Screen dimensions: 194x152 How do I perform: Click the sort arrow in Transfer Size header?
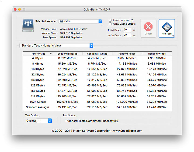click(x=51, y=54)
